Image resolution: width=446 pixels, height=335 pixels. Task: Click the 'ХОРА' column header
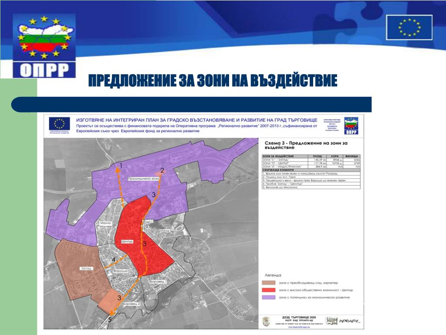pyautogui.click(x=335, y=157)
